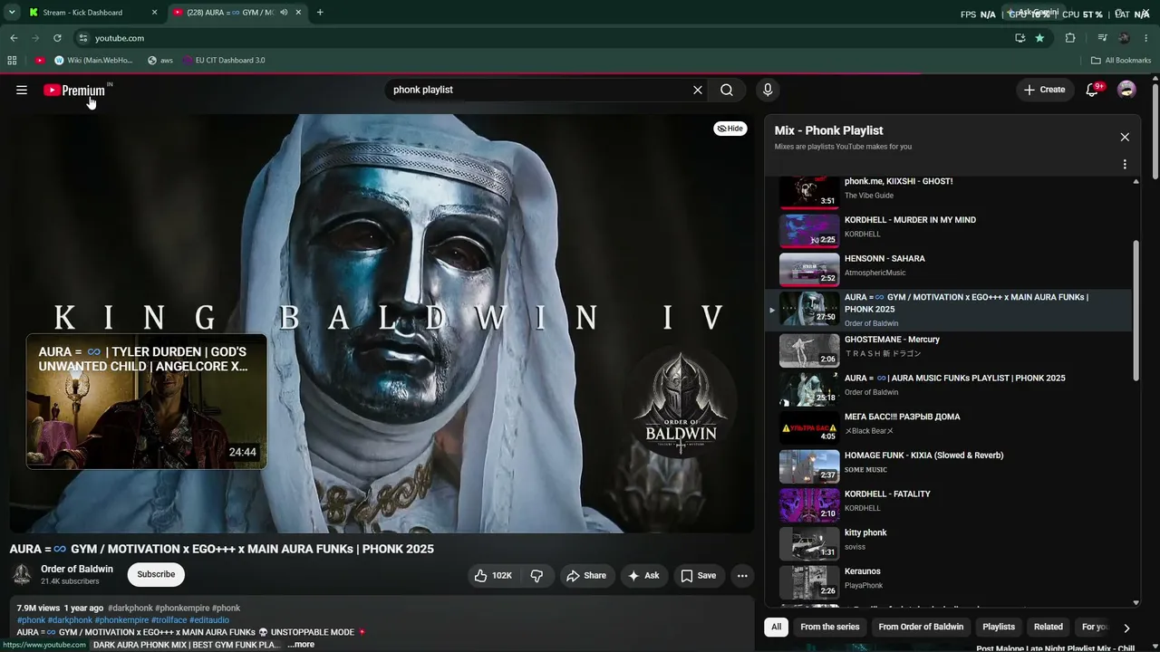Image resolution: width=1160 pixels, height=652 pixels.
Task: Open Order of Baldwin channel avatar
Action: [x=22, y=575]
